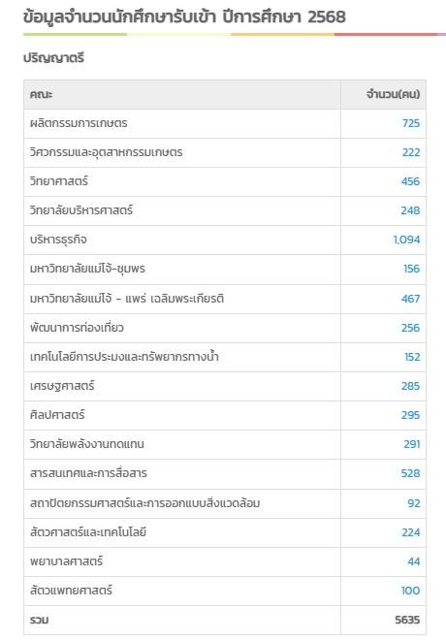Select the 285 link for เศรษฐศาสตร์
This screenshot has width=446, height=640.
click(410, 386)
